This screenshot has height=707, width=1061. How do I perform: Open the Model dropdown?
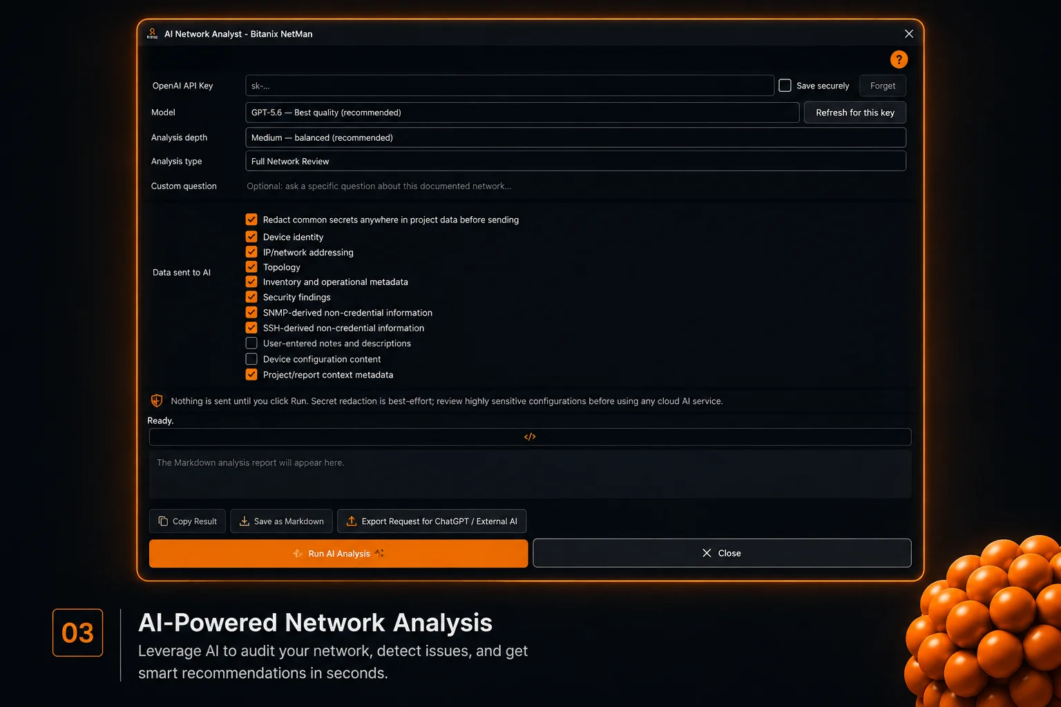click(522, 113)
